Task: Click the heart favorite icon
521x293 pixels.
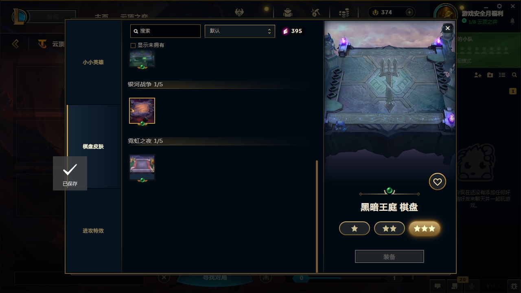Action: point(438,181)
